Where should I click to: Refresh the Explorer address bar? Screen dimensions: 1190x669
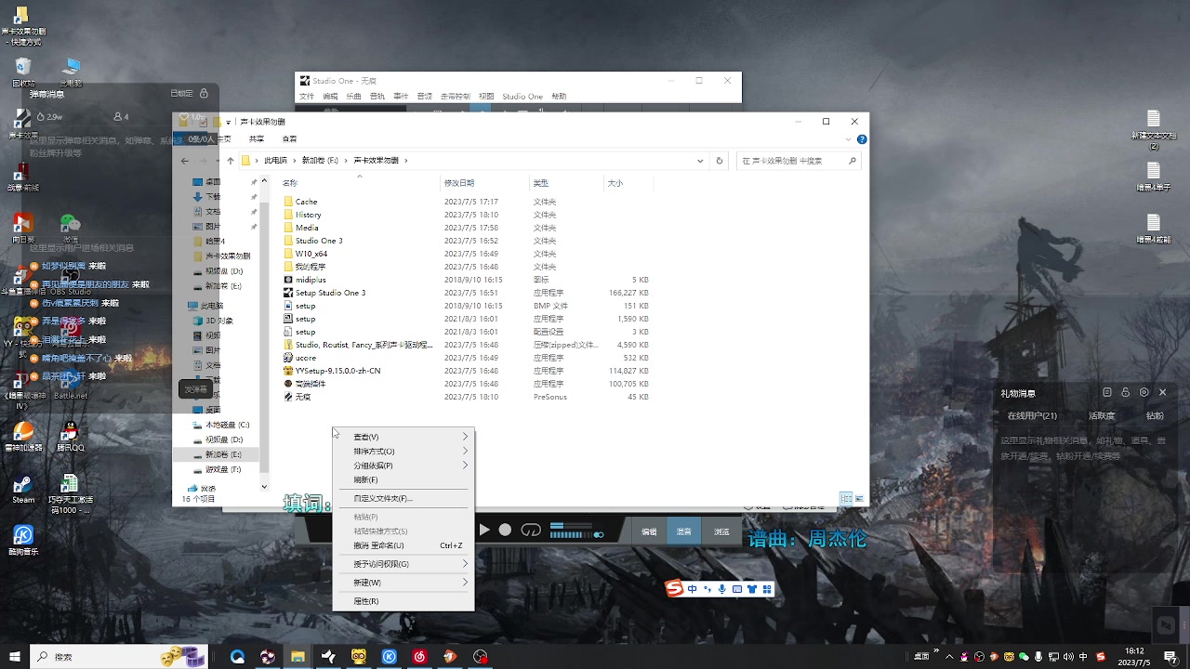719,161
